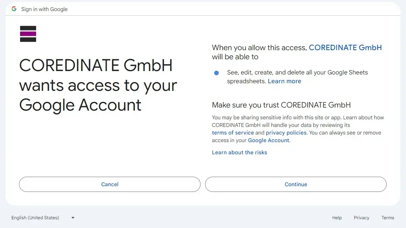Click the 'Make sure you trust COREDINATE GmbH' heading
Viewport: 406px width, 228px height.
point(281,105)
